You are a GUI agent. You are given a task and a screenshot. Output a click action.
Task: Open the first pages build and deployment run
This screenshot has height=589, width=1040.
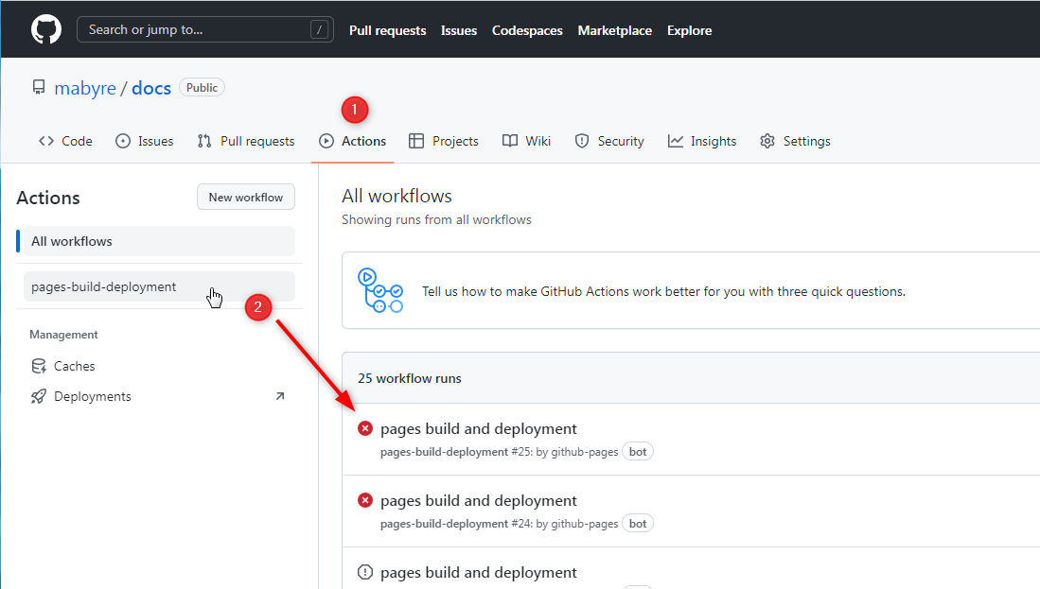click(478, 428)
